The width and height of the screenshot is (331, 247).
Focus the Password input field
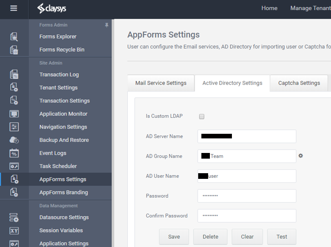[247, 196]
